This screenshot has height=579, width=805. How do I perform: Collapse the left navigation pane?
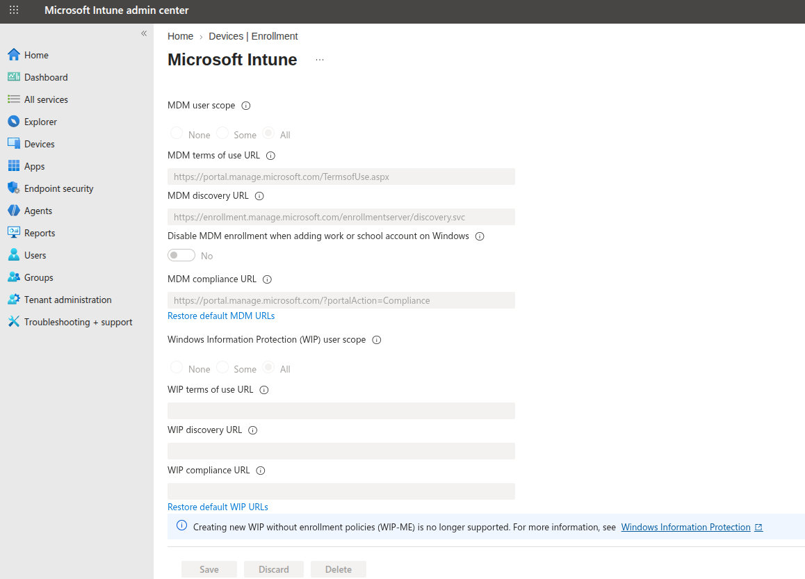pyautogui.click(x=144, y=33)
